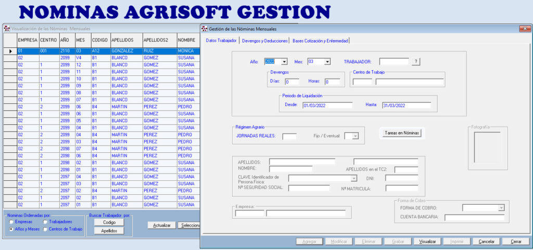The image size is (533, 250).
Task: Click the Codigo search button
Action: click(109, 222)
